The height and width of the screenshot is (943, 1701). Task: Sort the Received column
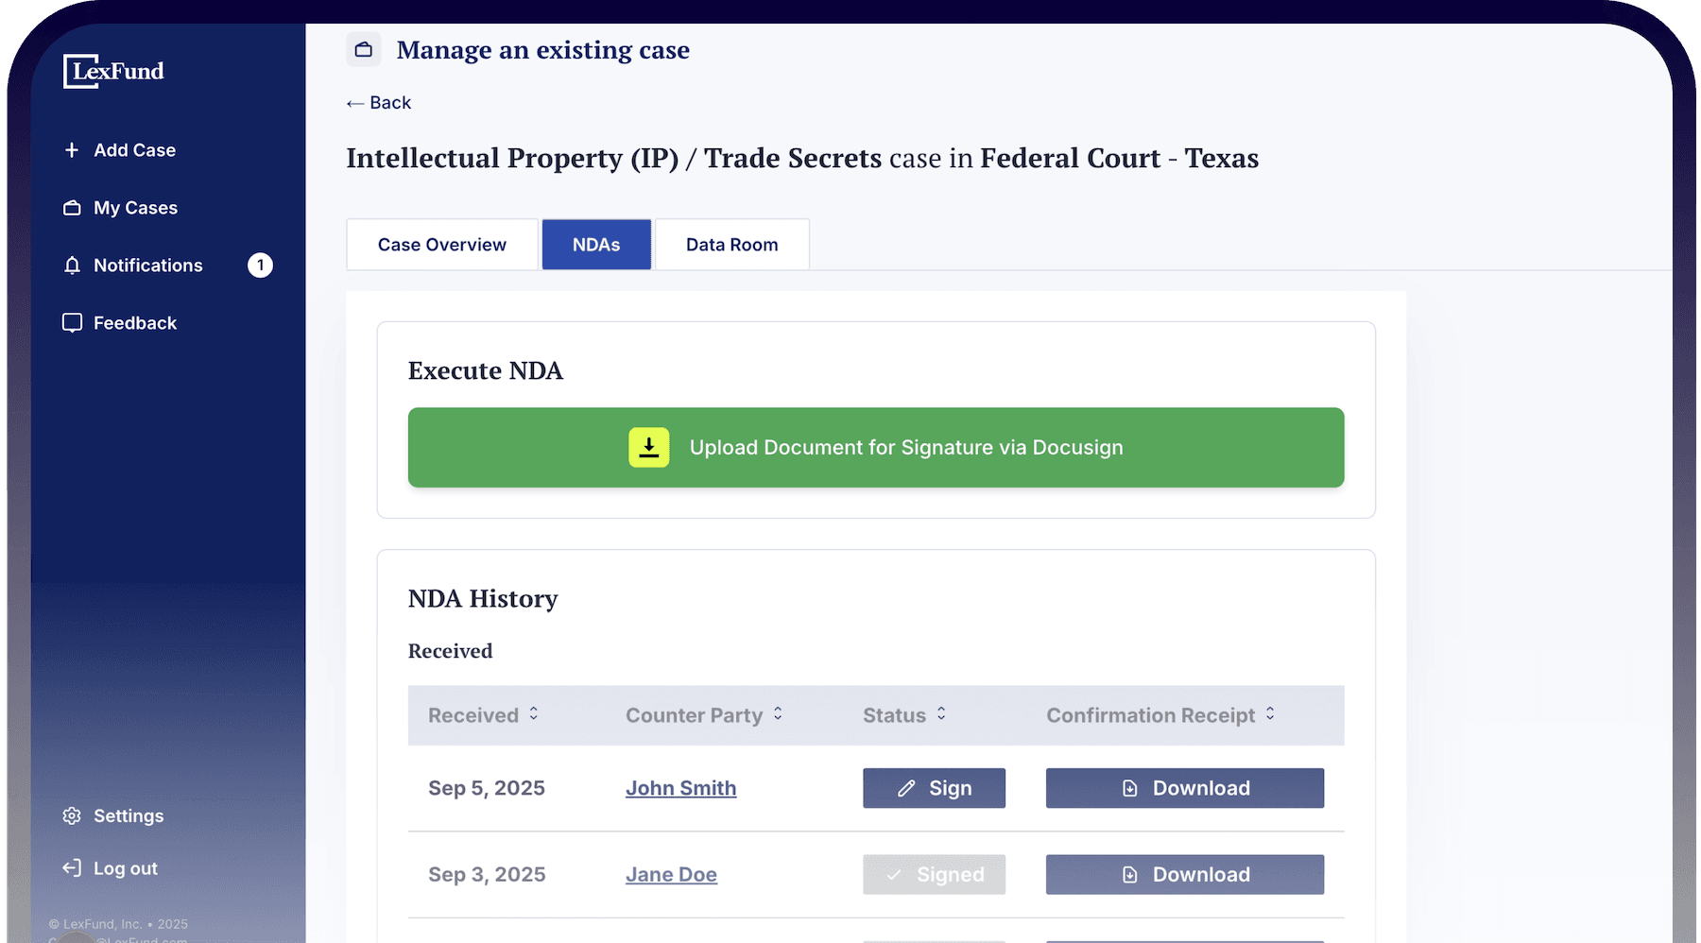(x=533, y=715)
